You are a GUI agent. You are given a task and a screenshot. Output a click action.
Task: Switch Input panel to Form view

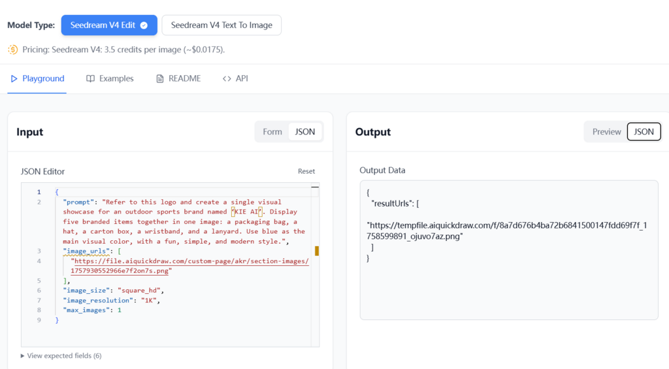point(272,132)
